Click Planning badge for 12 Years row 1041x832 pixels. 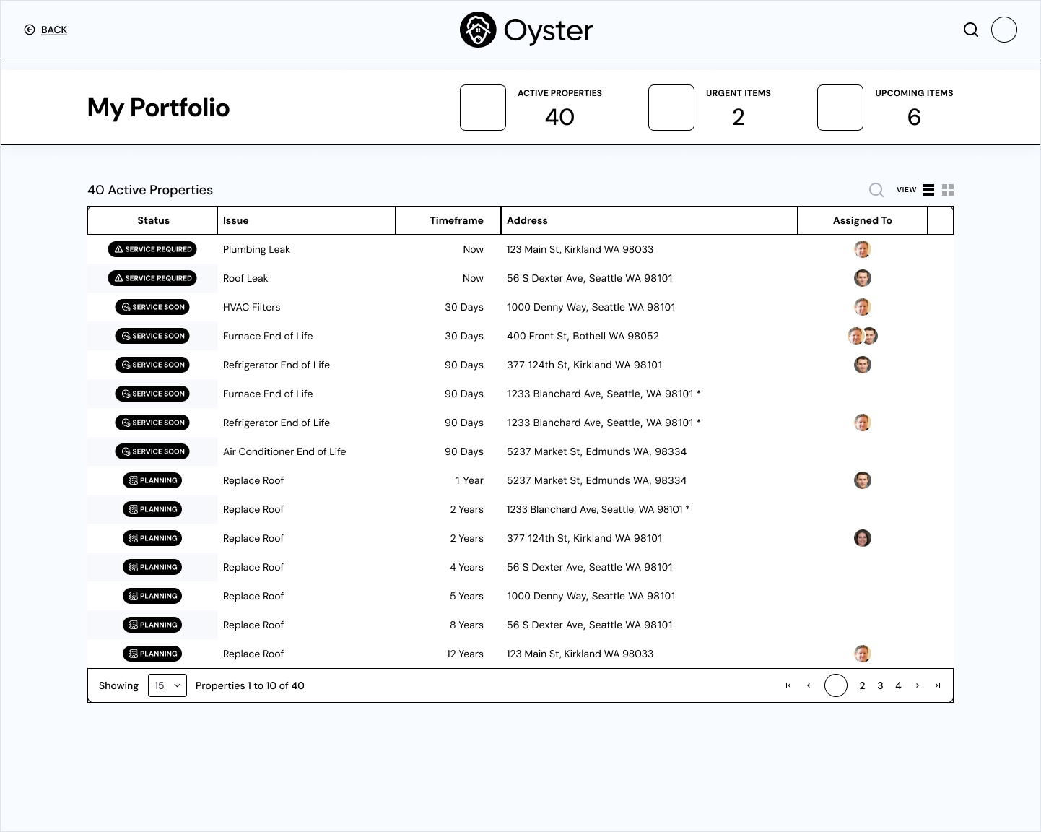pyautogui.click(x=152, y=654)
